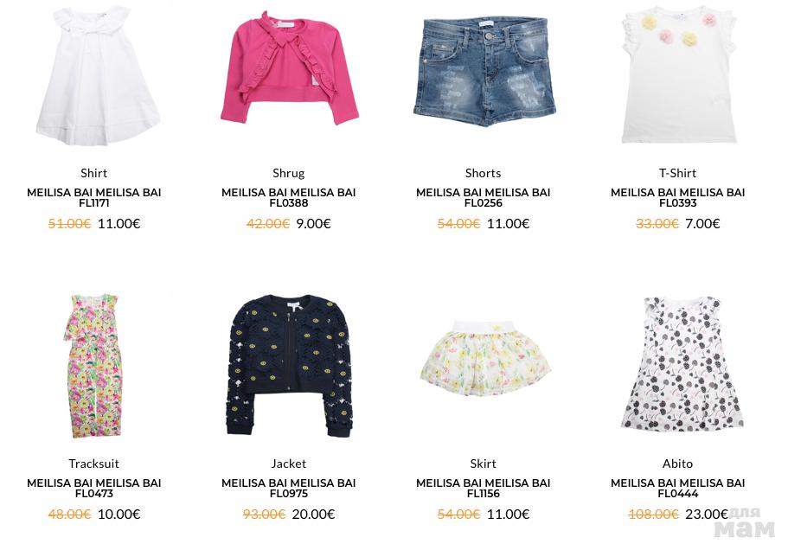
Task: Click the Shorts category label
Action: [x=483, y=173]
